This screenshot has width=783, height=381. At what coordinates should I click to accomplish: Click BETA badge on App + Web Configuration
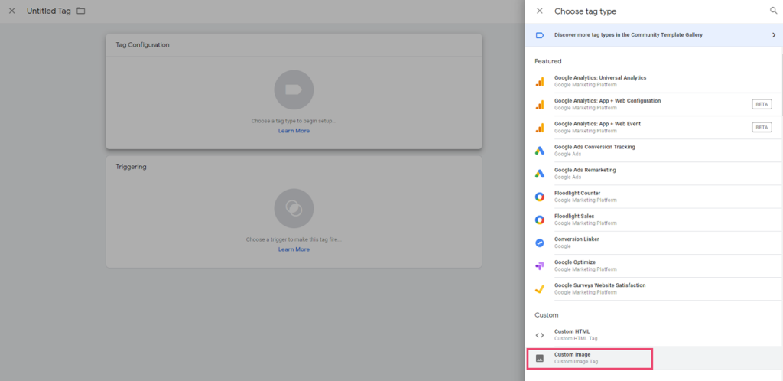tap(762, 104)
